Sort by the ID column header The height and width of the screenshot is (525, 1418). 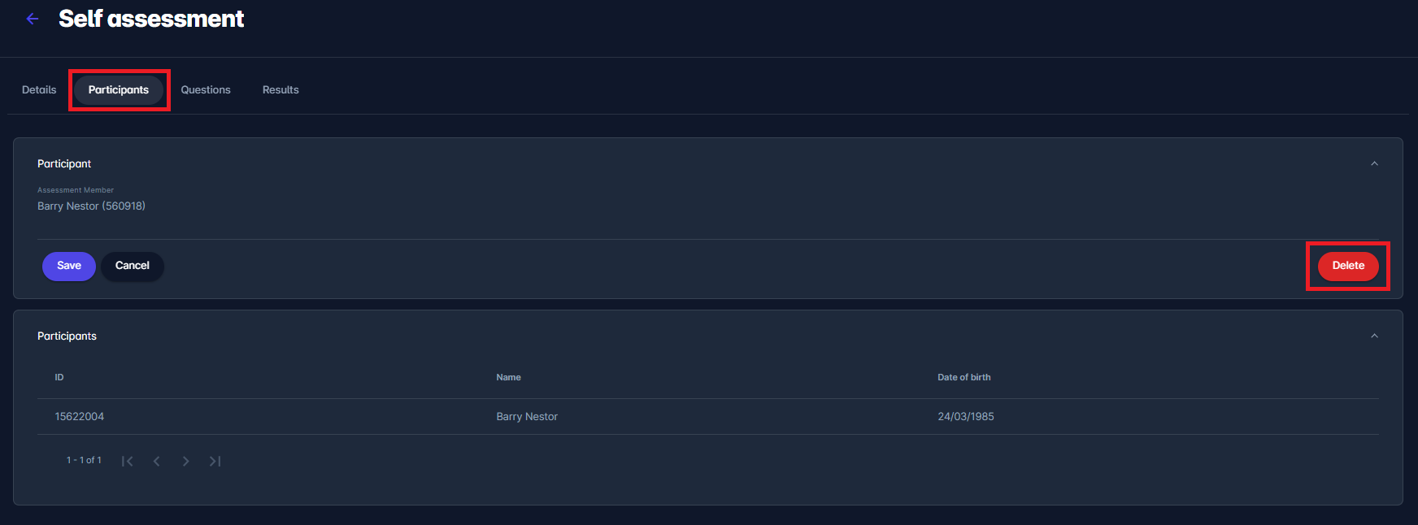point(59,377)
